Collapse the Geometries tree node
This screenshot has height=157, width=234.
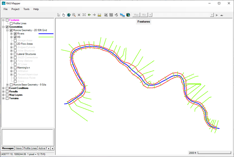pyautogui.click(x=3, y=27)
